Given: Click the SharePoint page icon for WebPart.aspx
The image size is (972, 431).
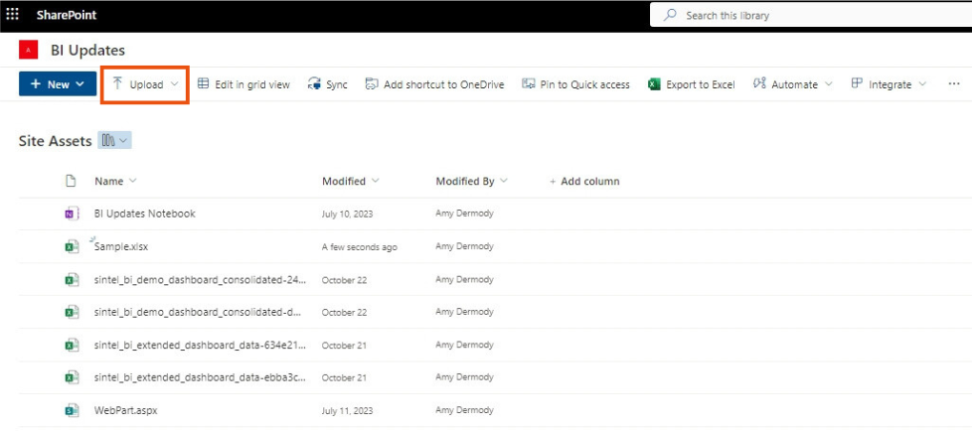Looking at the screenshot, I should coord(72,410).
